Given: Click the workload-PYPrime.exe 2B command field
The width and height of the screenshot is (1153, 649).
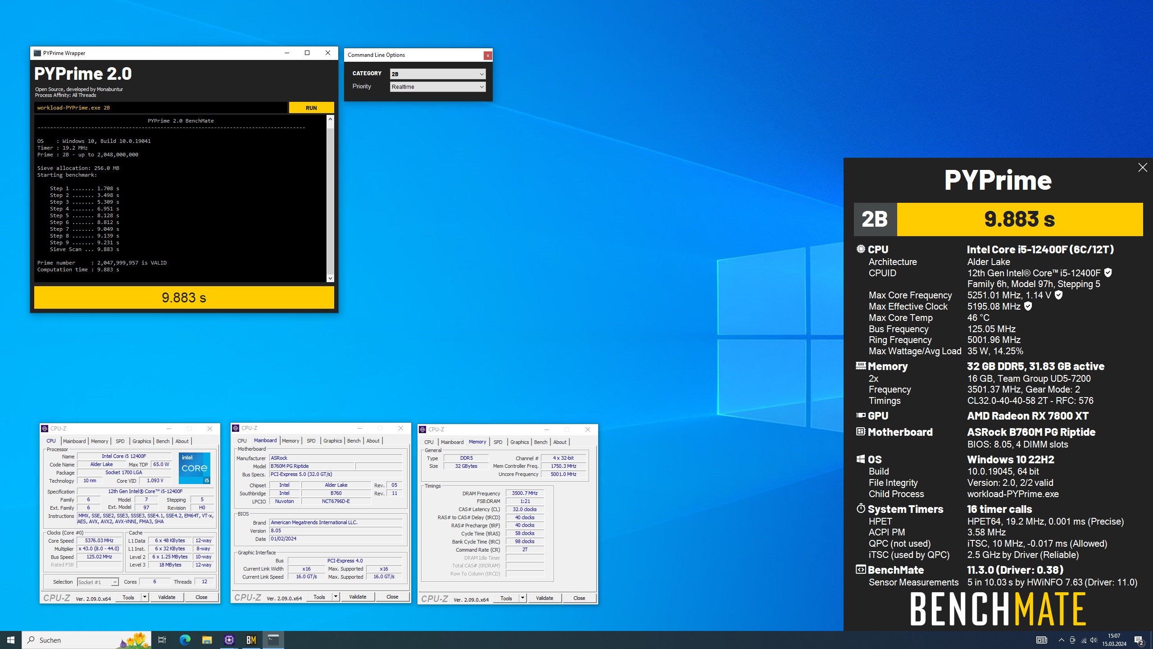Looking at the screenshot, I should click(x=161, y=108).
